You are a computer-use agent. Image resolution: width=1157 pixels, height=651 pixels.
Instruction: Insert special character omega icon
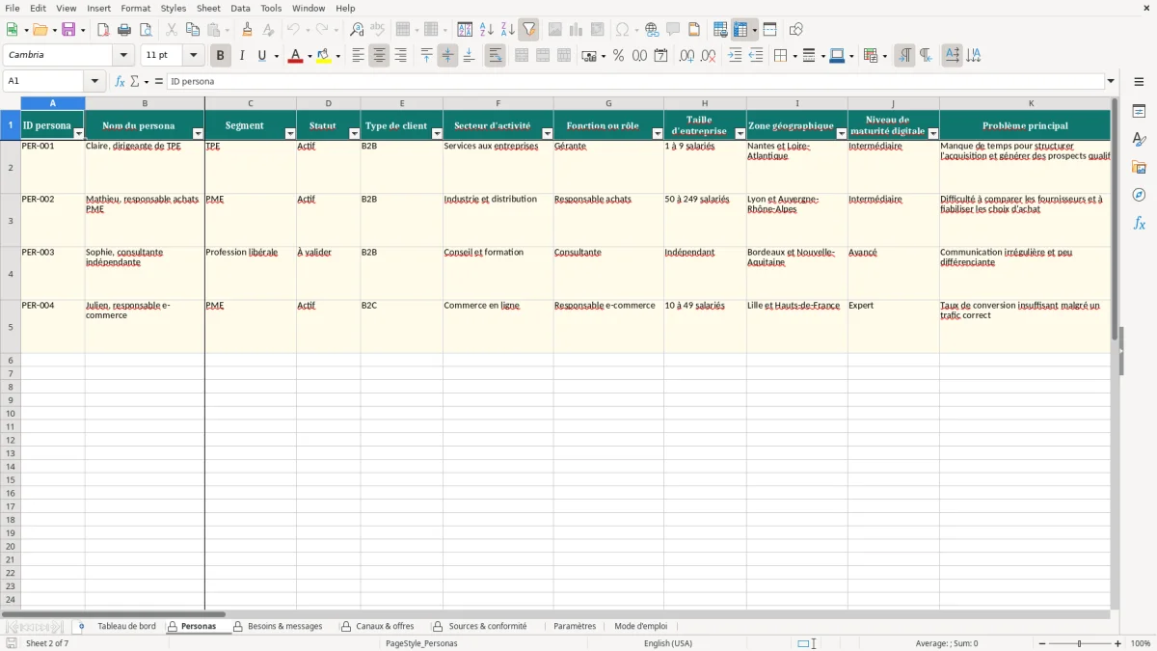click(x=622, y=30)
